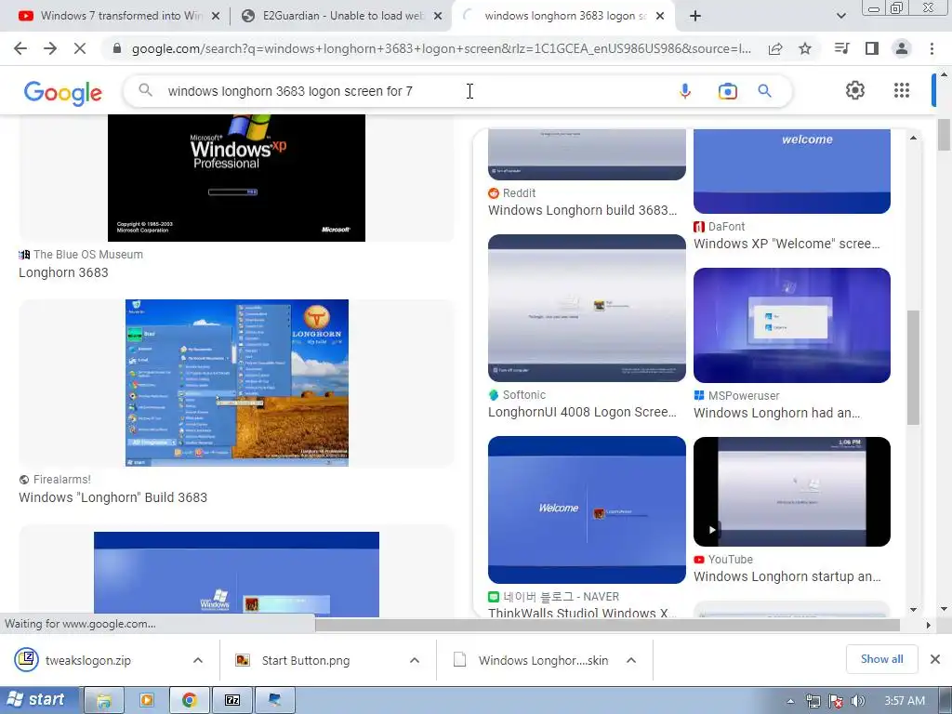Expand tweakslogon.zip download options
952x714 pixels.
[x=198, y=660]
